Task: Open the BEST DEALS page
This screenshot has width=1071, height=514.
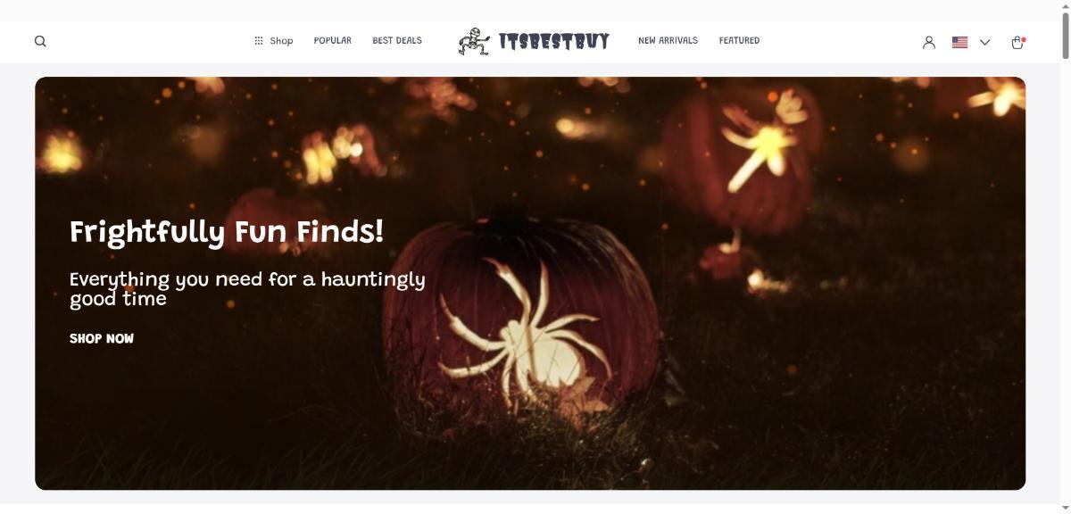Action: point(397,41)
